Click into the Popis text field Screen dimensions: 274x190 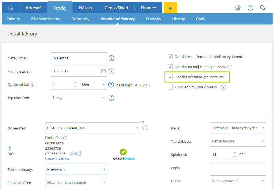238,168
